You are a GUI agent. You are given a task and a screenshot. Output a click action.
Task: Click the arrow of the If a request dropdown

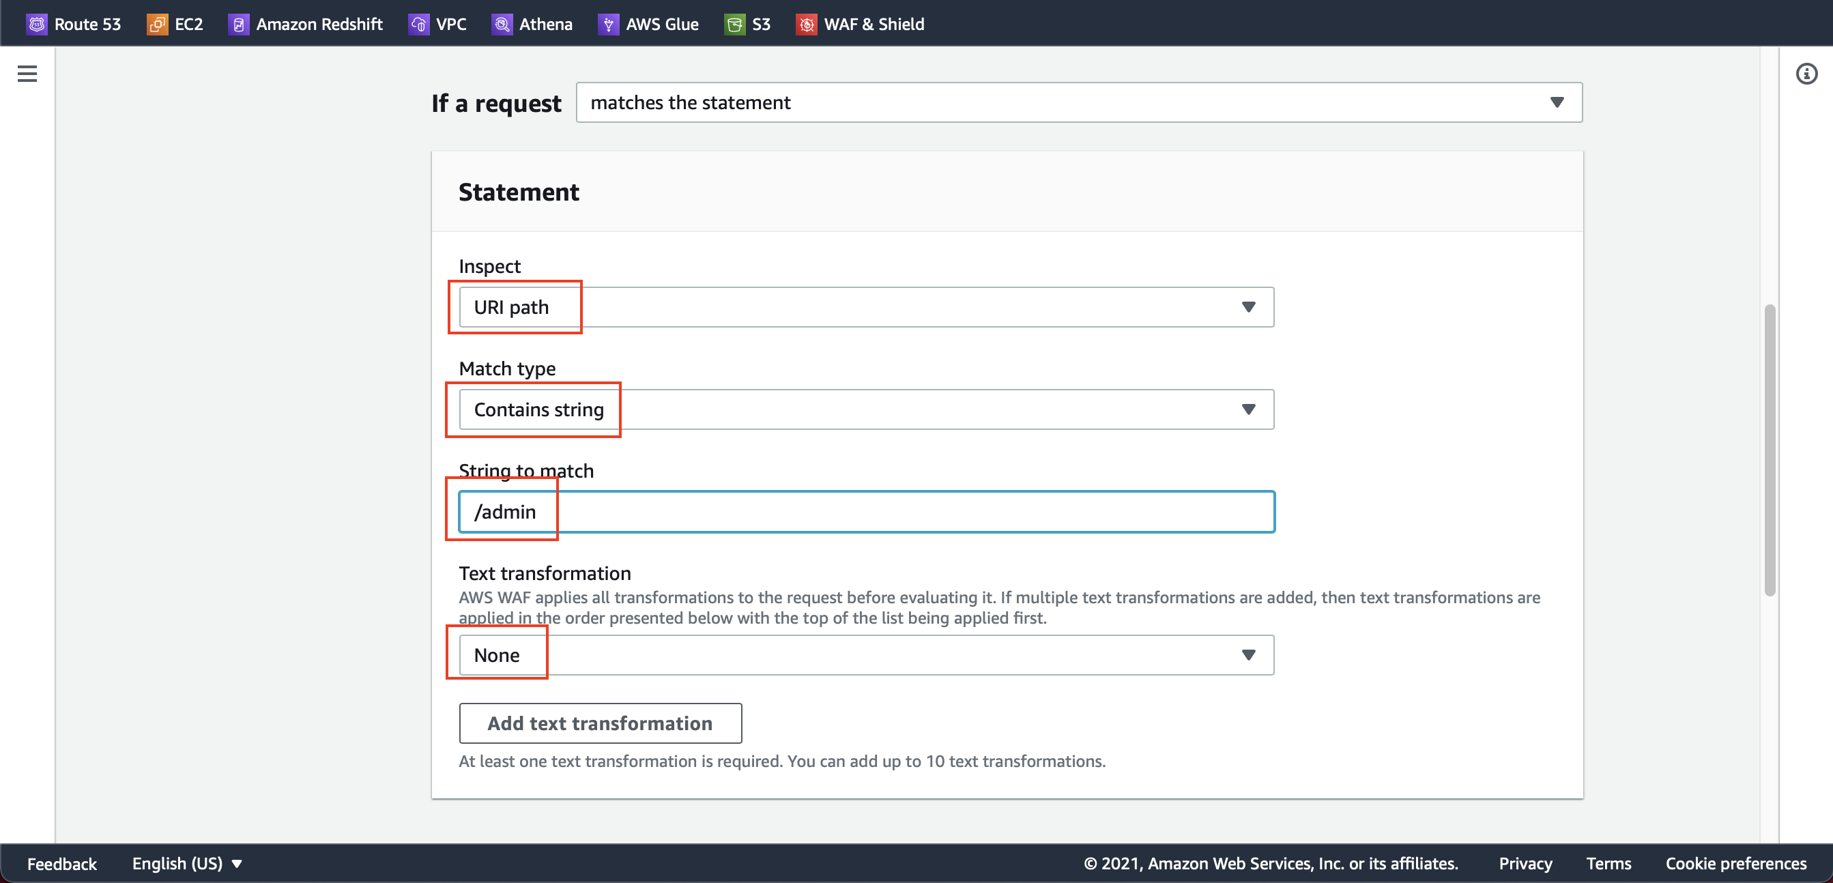(1557, 102)
